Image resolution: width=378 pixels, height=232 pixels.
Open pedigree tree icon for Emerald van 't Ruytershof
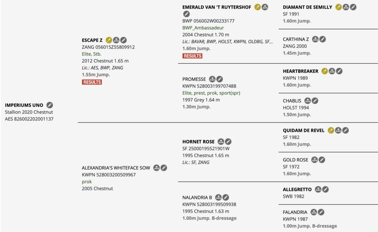tap(265, 7)
